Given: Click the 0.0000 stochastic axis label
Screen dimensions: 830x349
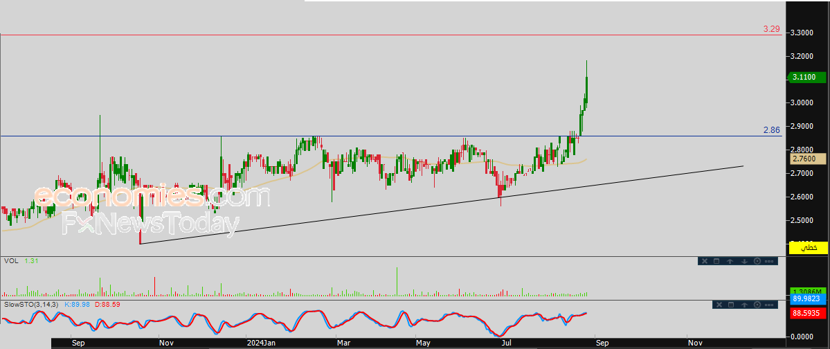Looking at the screenshot, I should (x=802, y=337).
